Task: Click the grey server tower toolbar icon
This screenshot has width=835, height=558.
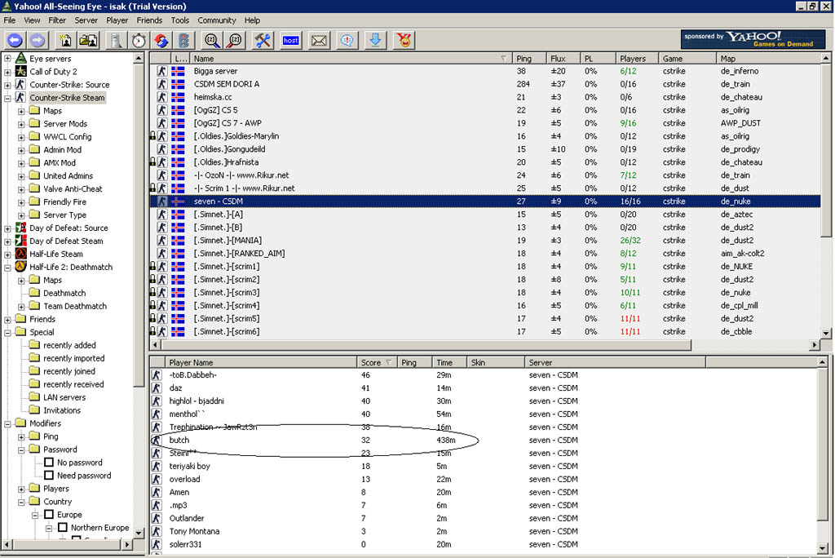Action: [116, 41]
